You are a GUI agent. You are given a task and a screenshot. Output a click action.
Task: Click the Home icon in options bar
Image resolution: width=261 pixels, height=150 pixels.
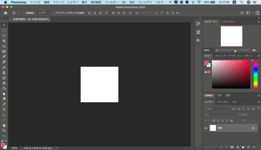[x=6, y=13]
